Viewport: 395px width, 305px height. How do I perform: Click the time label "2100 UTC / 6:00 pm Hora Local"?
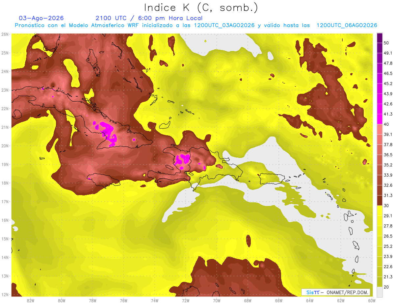pos(149,18)
